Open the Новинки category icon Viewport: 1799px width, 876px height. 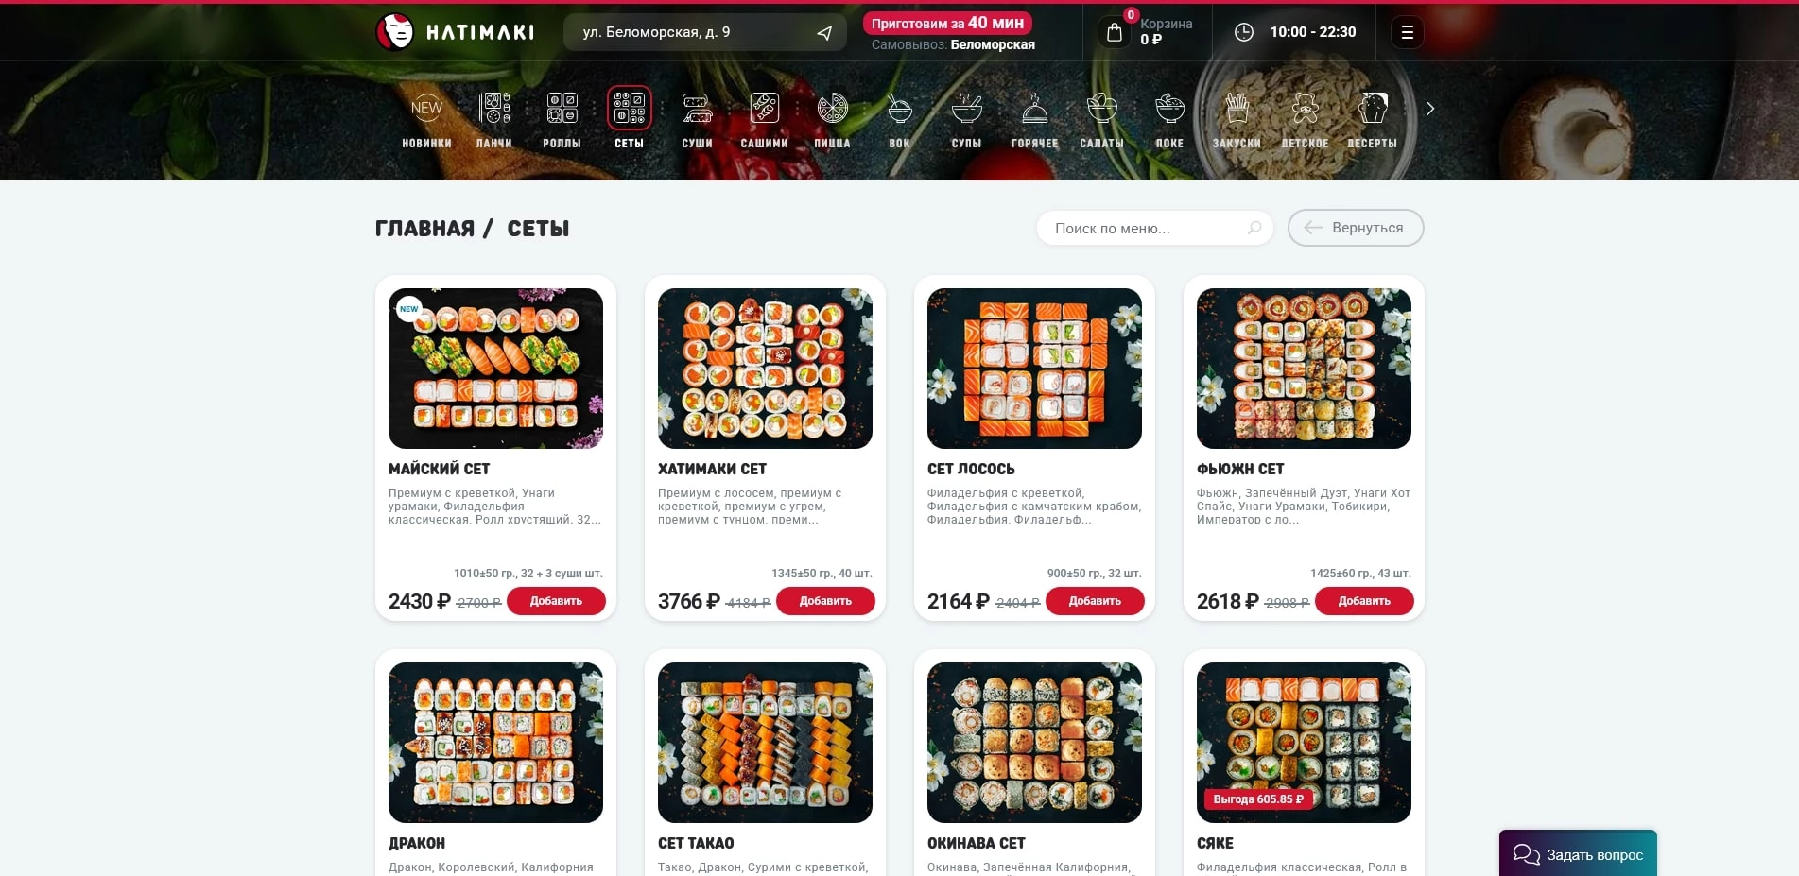pyautogui.click(x=426, y=108)
